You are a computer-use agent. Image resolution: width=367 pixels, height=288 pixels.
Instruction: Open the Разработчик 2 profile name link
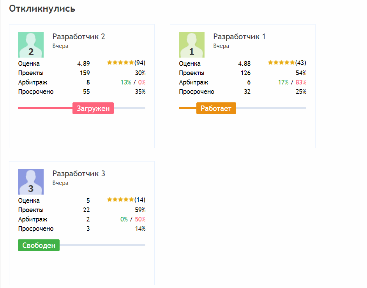[79, 37]
